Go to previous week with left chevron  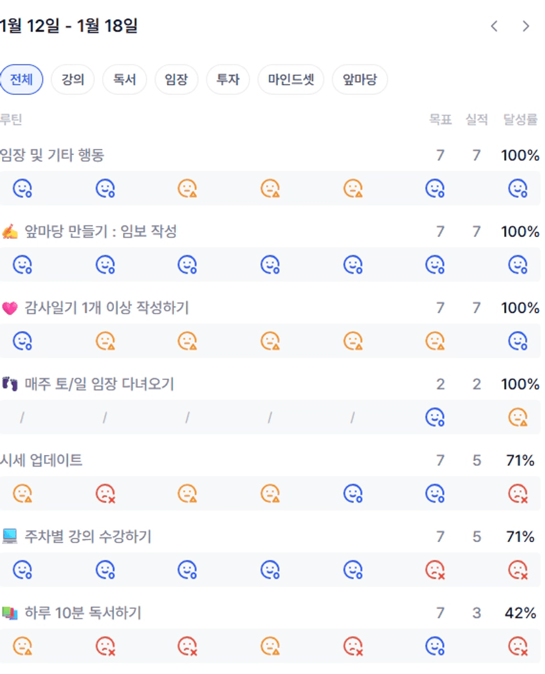tap(494, 26)
